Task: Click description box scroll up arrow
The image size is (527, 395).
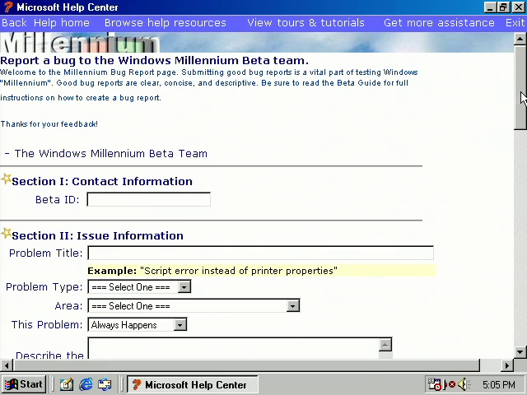Action: (385, 345)
